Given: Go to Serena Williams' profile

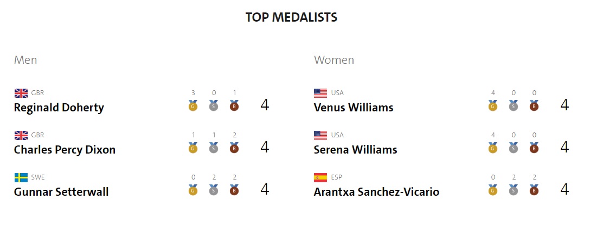Looking at the screenshot, I should [x=356, y=150].
